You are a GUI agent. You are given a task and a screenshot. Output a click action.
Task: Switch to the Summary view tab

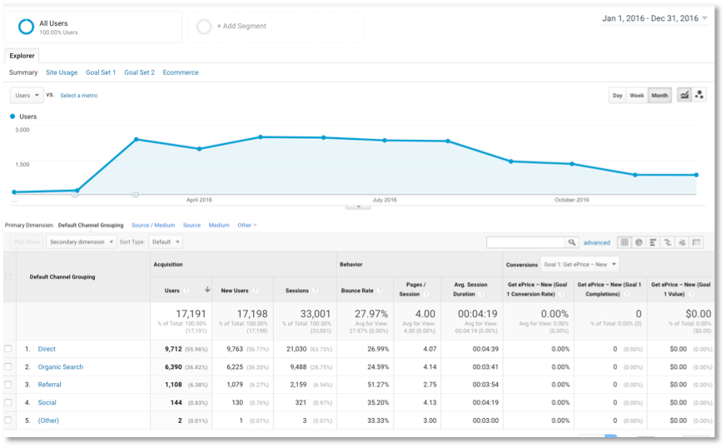23,72
